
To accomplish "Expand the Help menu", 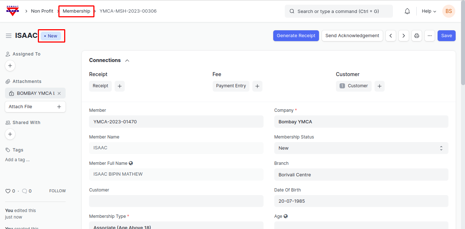I will [x=429, y=11].
